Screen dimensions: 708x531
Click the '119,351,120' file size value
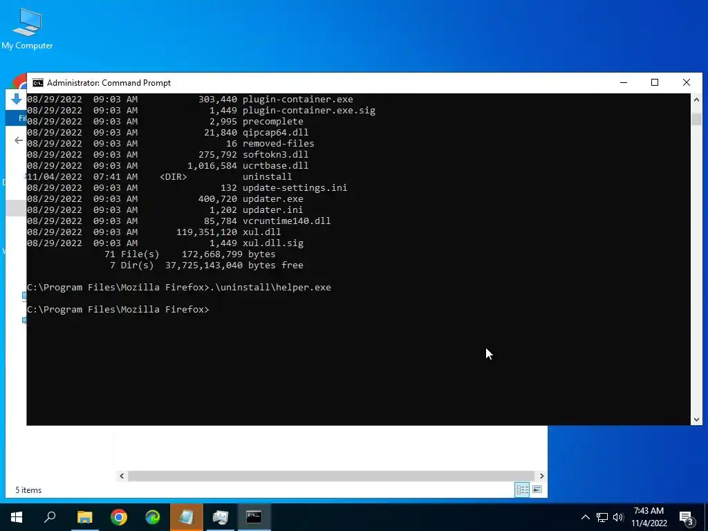(206, 232)
